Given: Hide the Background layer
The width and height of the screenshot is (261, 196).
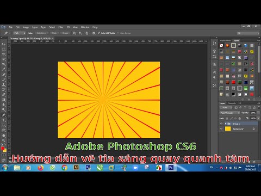Looking at the screenshot, I should click(221, 129).
